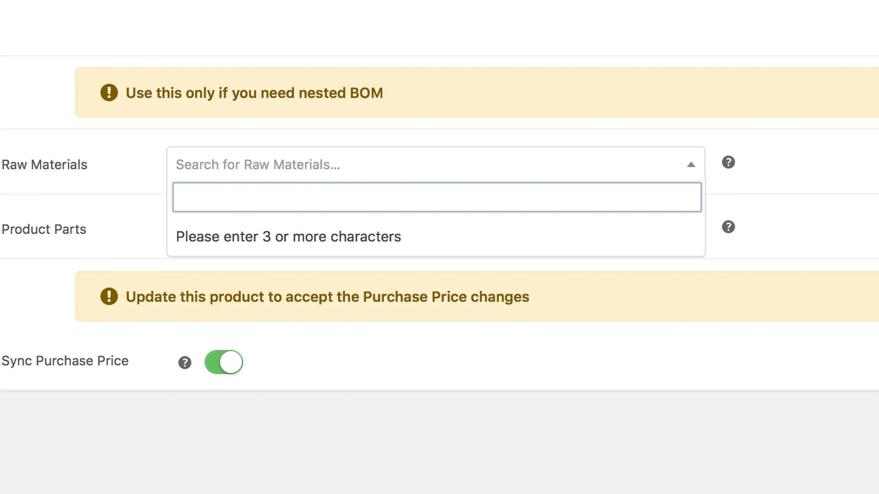Click the Purchase Price yellow notice banner background
This screenshot has height=494, width=879.
(710, 297)
